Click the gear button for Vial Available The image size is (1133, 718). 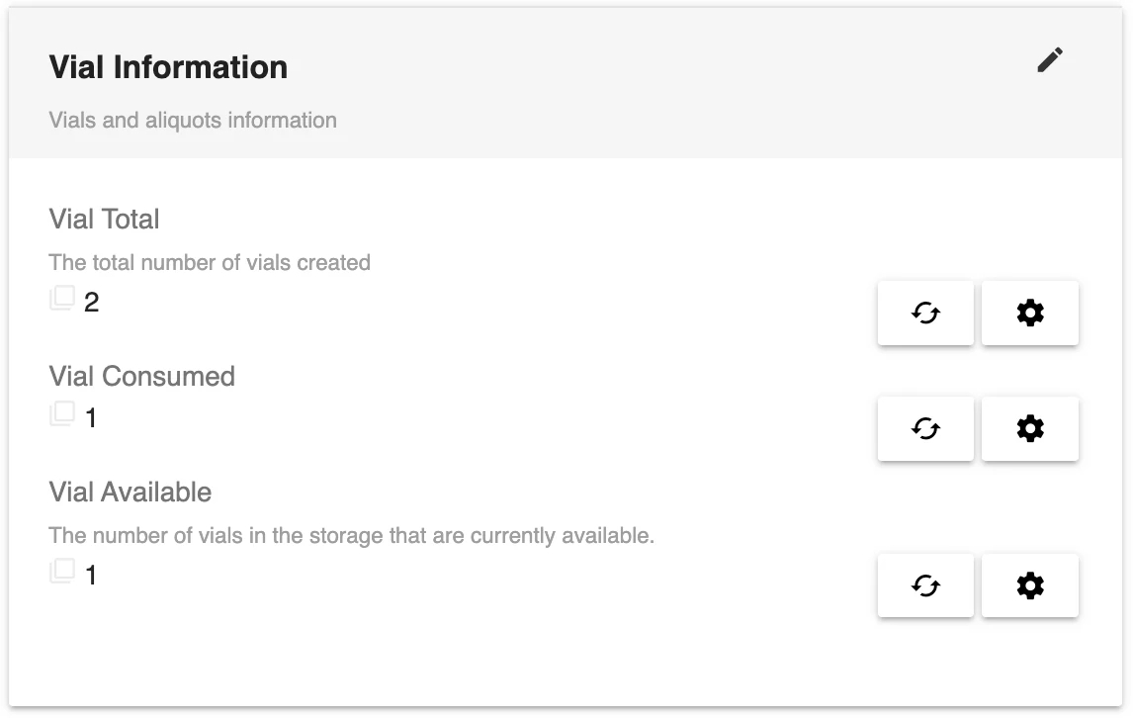(x=1030, y=586)
